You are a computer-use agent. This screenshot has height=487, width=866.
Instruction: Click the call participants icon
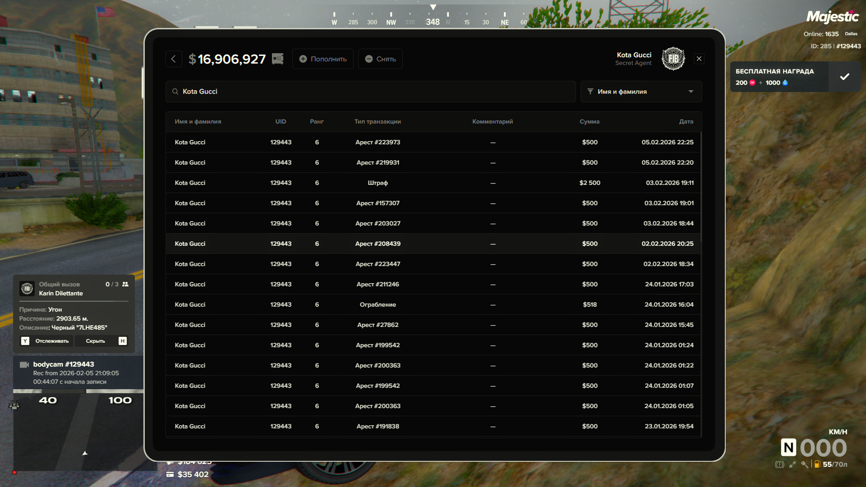click(125, 285)
